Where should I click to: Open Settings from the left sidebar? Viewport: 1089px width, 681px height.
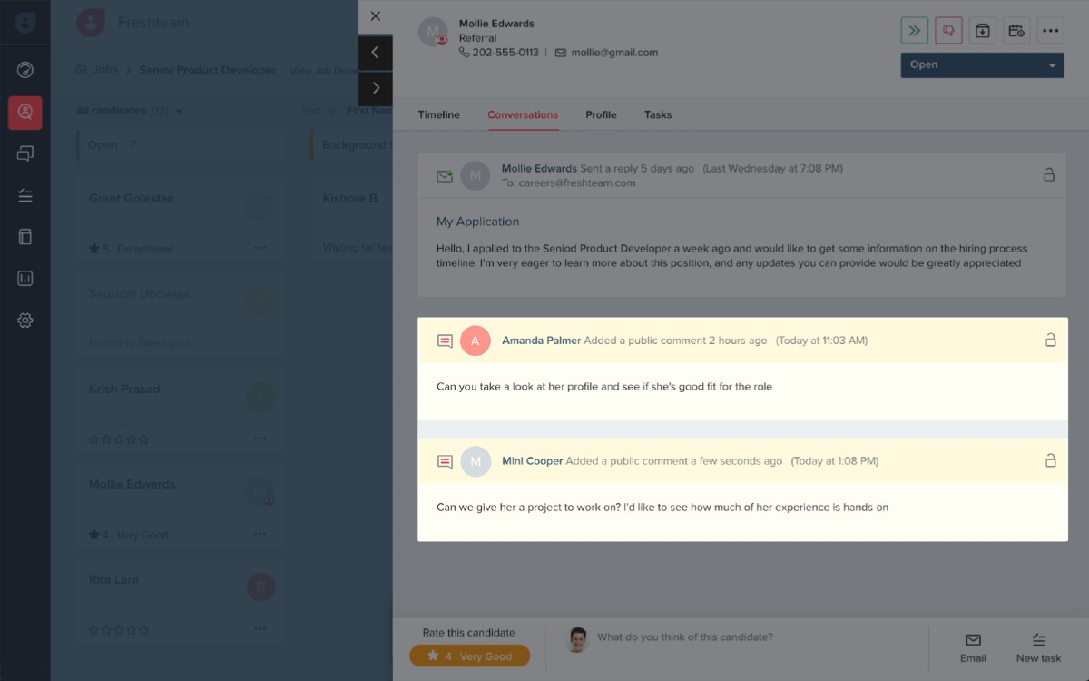25,320
